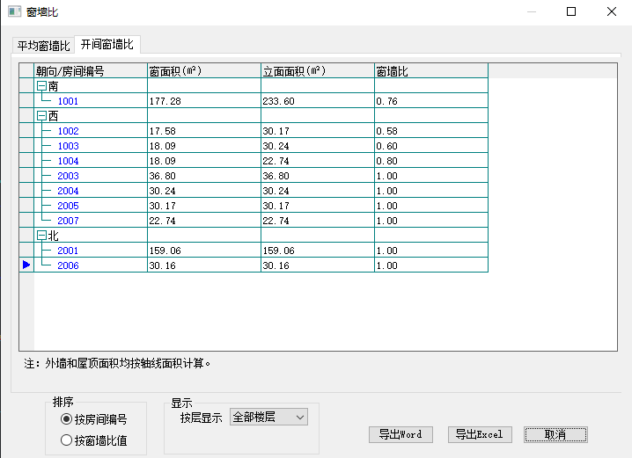
Task: Click the 导出Excel button
Action: [x=479, y=434]
